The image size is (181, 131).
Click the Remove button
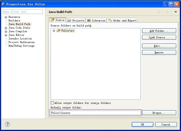159,53
